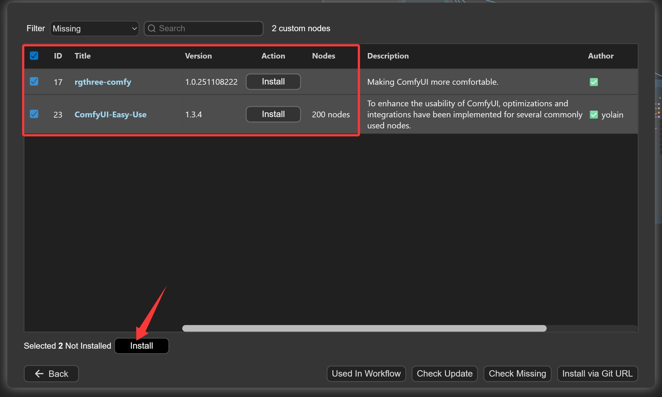The width and height of the screenshot is (662, 397).
Task: Click the Back arrow icon
Action: pyautogui.click(x=39, y=374)
